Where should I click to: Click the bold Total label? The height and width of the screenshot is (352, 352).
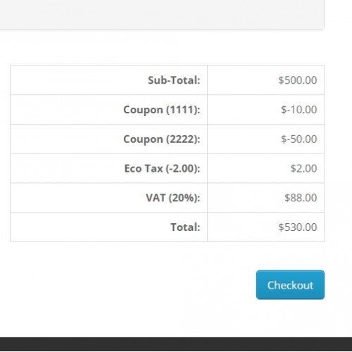(x=185, y=227)
